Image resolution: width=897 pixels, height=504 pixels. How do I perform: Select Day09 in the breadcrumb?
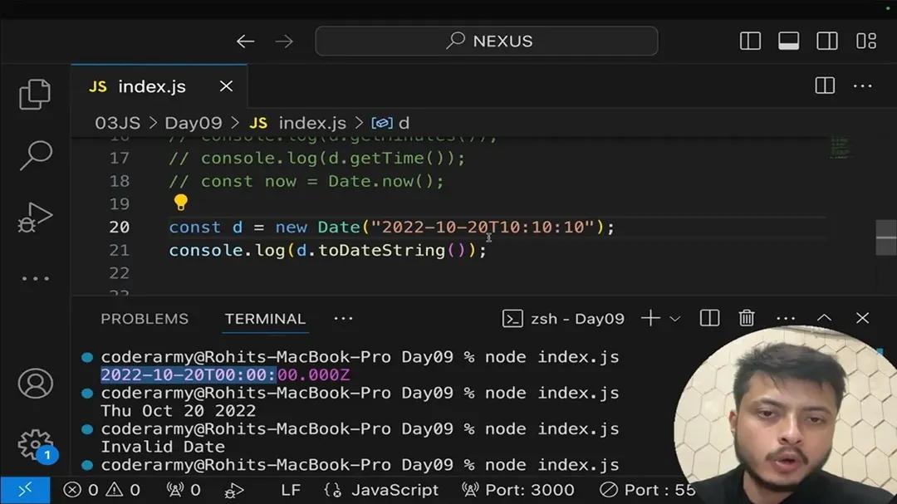[194, 123]
